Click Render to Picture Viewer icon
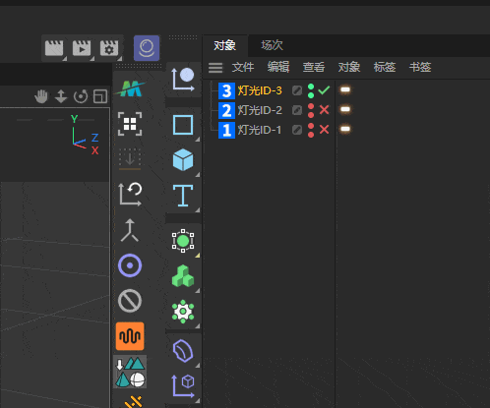 coord(82,48)
